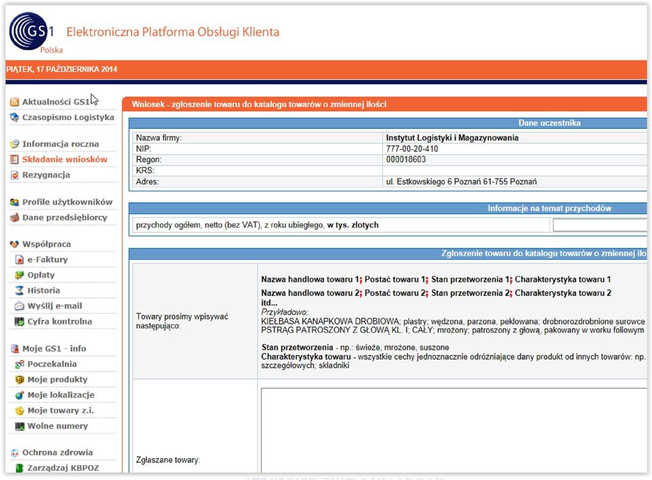Image resolution: width=652 pixels, height=480 pixels.
Task: Click Moje towary z.i. link
Action: click(60, 411)
